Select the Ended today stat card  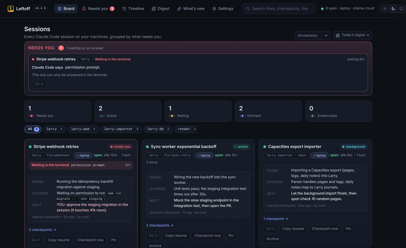[339, 111]
